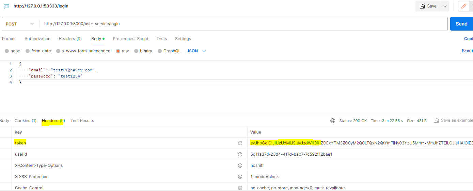Open the response Cookies (1) tab
473x191 pixels.
pyautogui.click(x=26, y=121)
